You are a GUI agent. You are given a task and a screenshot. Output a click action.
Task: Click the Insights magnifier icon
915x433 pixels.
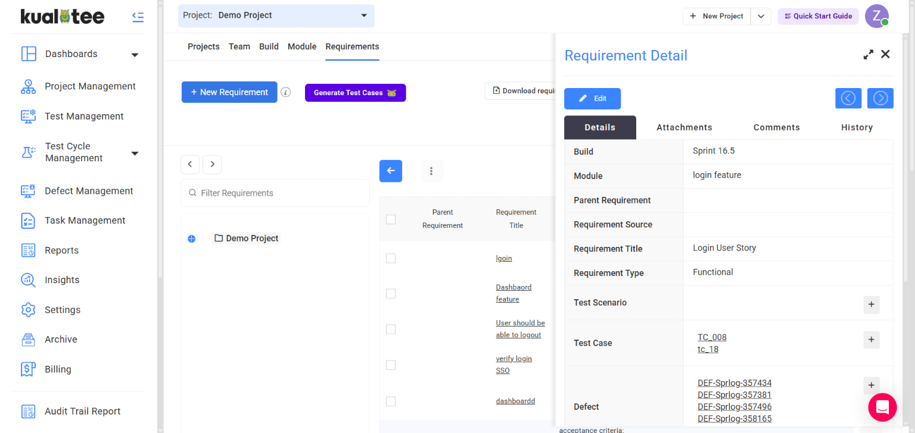coord(29,280)
